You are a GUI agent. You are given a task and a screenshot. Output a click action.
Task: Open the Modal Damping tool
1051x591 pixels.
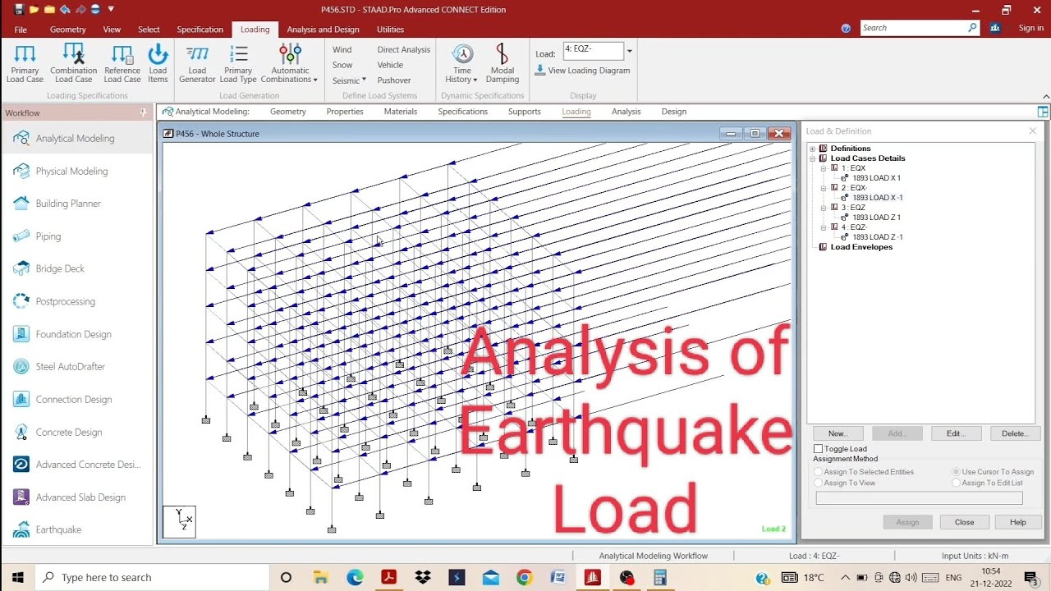(502, 63)
